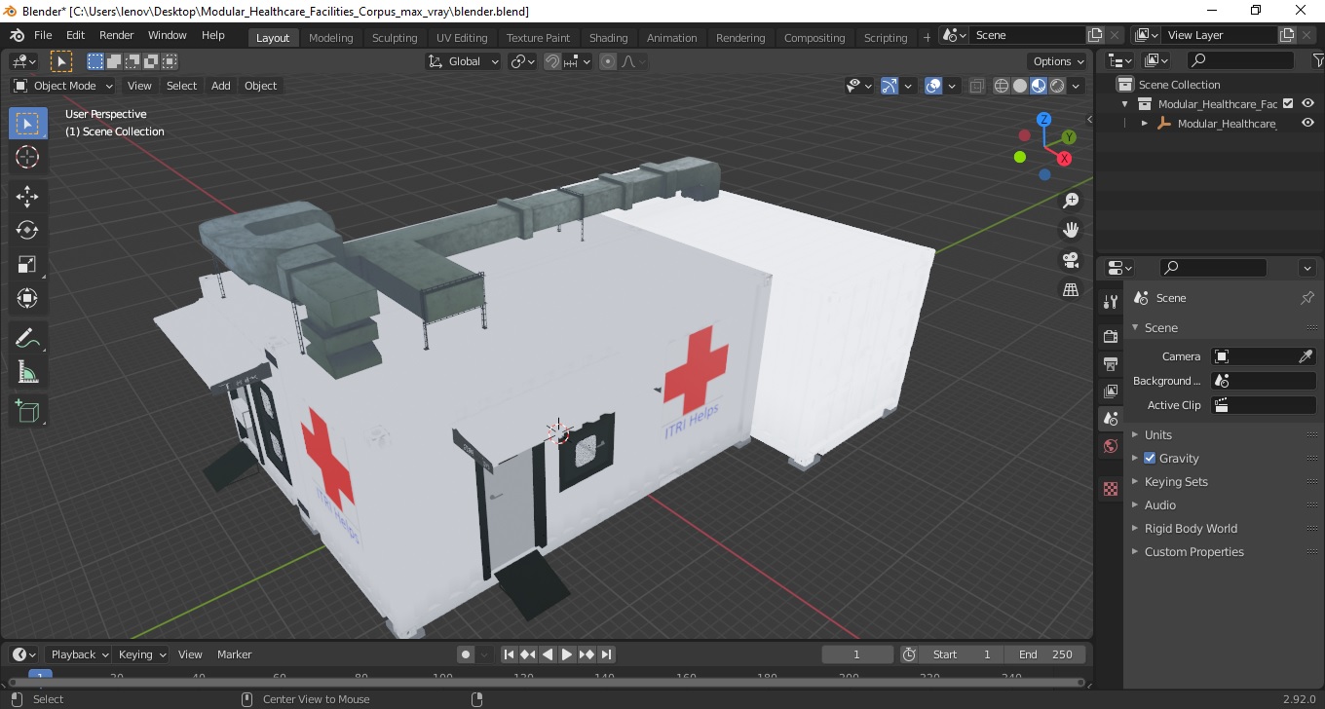1325x709 pixels.
Task: Hide the Modular_Healthcare_Fac collection with eye
Action: 1308,103
